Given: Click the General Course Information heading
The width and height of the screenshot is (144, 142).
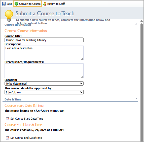Looking at the screenshot, I should click(26, 31).
